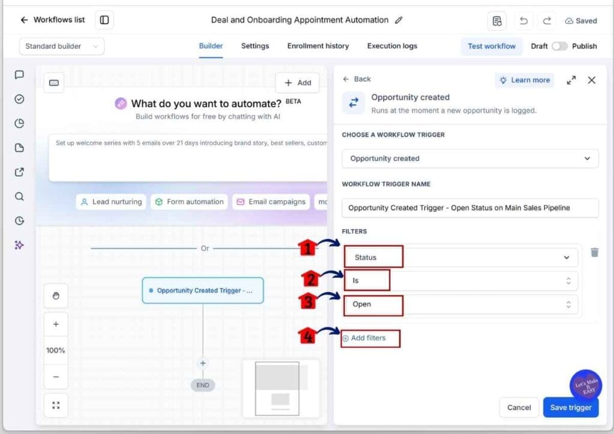The width and height of the screenshot is (614, 434).
Task: Add a step with plus below trigger
Action: point(203,363)
